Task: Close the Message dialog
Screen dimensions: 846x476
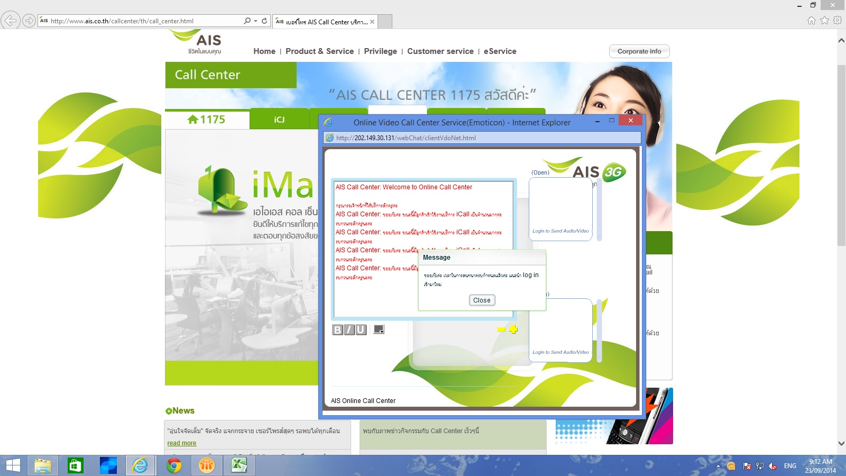Action: point(482,300)
